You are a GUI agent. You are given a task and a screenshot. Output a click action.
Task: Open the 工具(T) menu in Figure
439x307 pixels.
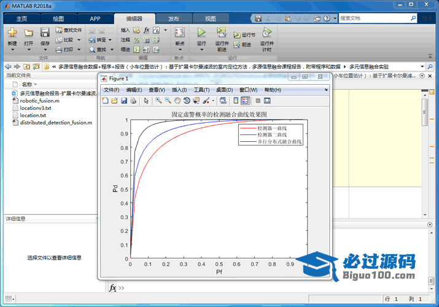(x=201, y=90)
